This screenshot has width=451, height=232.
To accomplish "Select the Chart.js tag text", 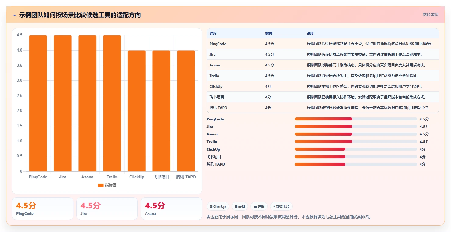I will coord(219,206).
